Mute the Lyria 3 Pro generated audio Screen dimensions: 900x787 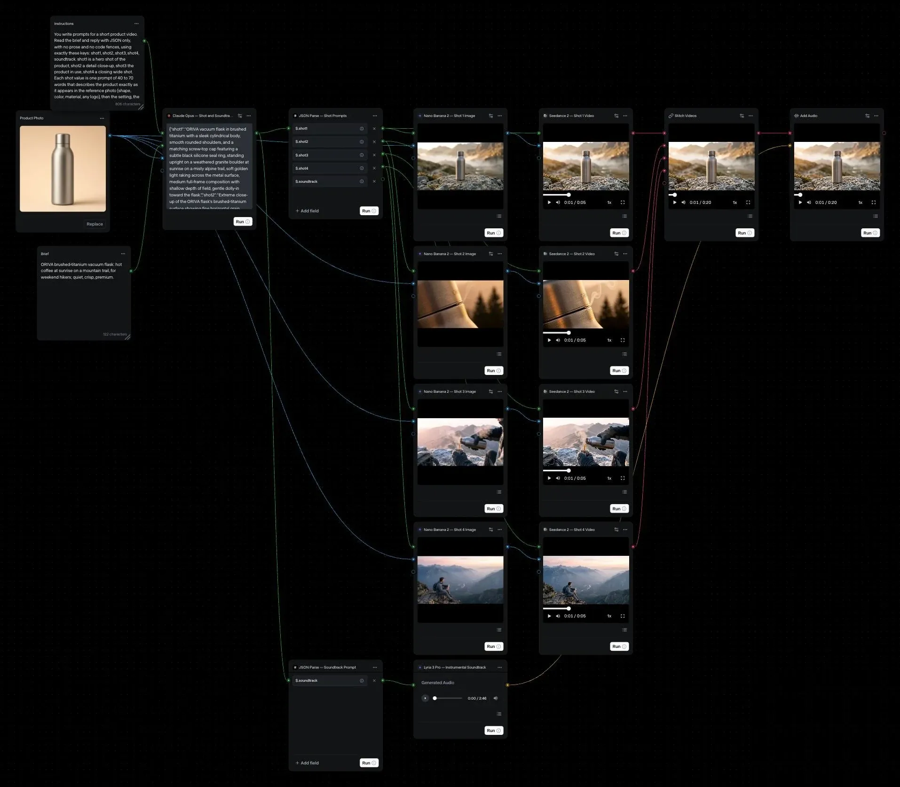495,698
